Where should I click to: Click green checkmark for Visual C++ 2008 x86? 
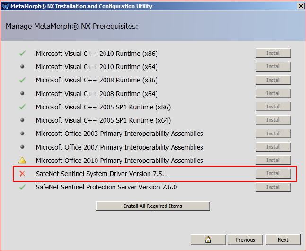(x=22, y=80)
